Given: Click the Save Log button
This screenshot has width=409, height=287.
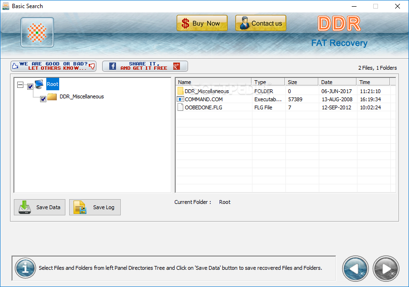Looking at the screenshot, I should point(95,207).
